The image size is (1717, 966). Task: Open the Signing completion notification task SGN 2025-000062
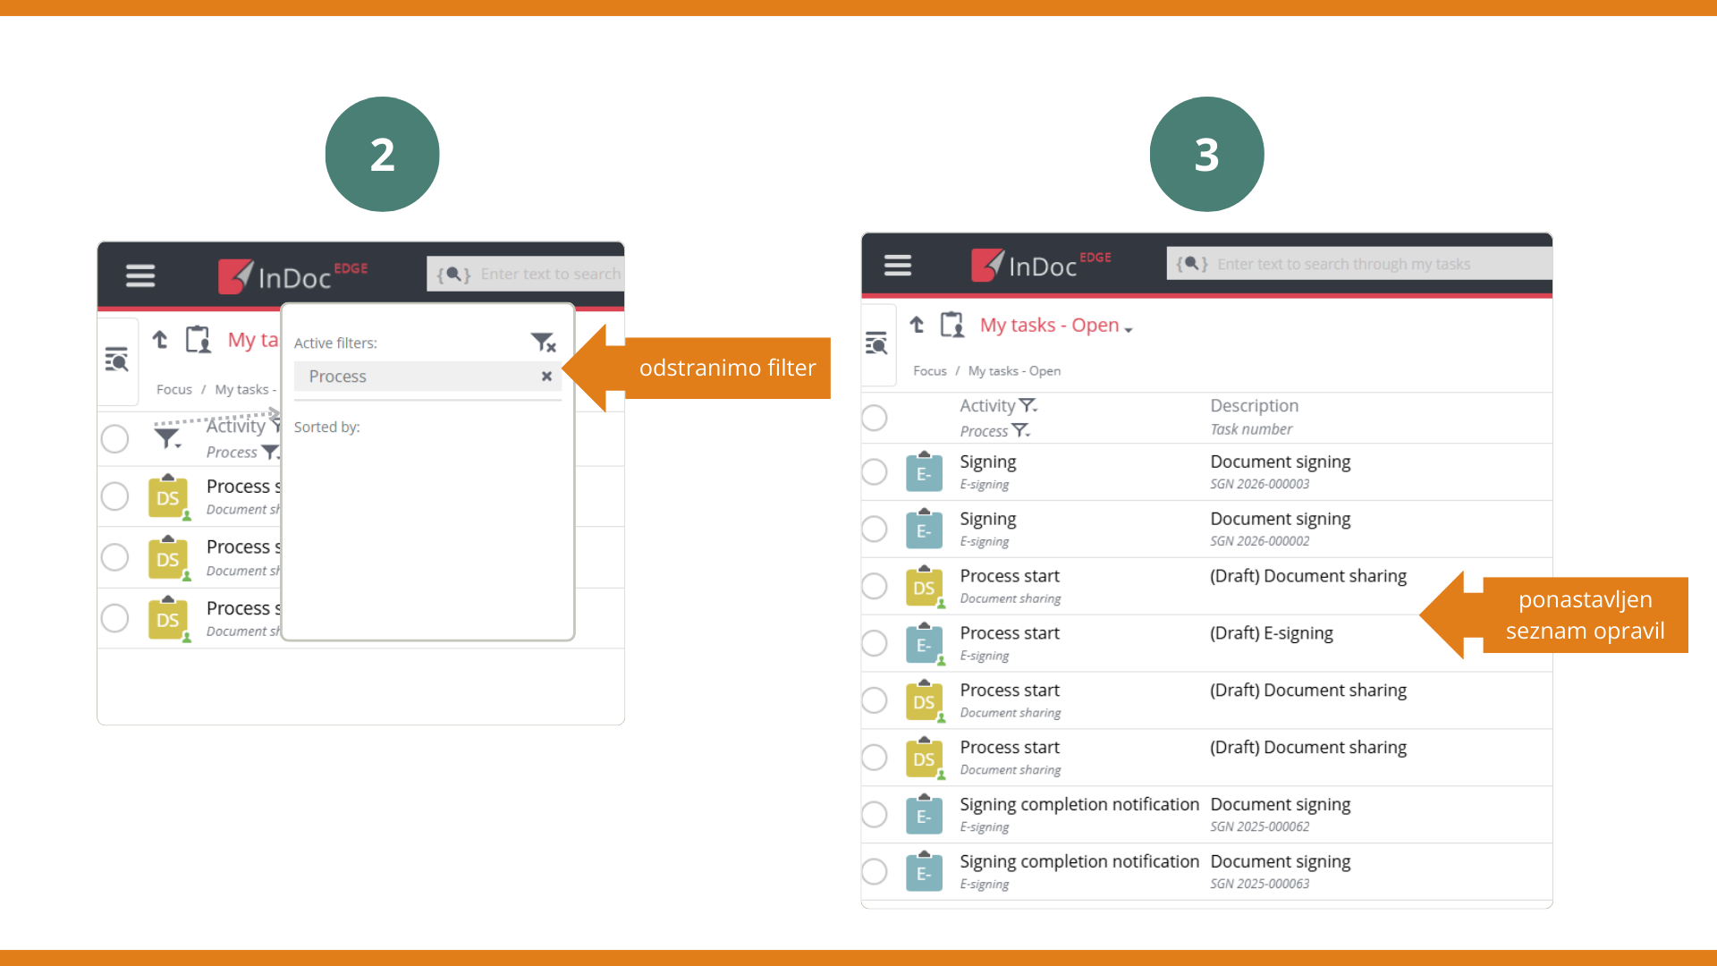1078,805
